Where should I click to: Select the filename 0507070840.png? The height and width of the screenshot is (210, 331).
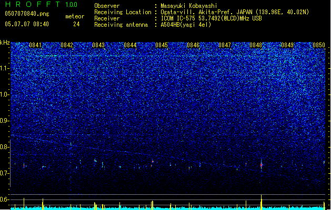pos(27,14)
